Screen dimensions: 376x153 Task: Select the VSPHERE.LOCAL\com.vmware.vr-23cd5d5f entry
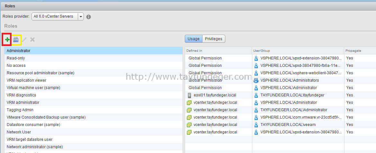(301, 117)
